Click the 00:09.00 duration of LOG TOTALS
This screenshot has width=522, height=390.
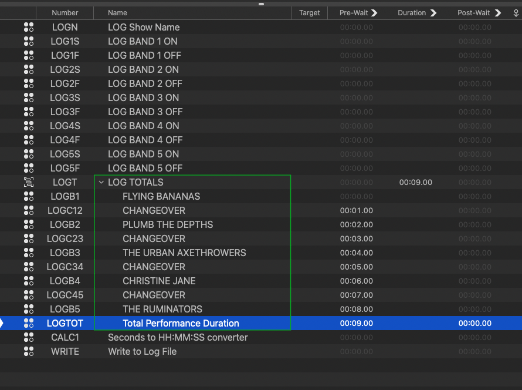click(x=415, y=182)
